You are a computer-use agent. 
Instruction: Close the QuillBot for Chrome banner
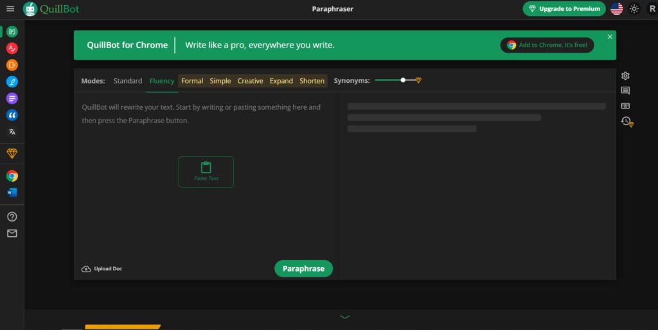[610, 37]
